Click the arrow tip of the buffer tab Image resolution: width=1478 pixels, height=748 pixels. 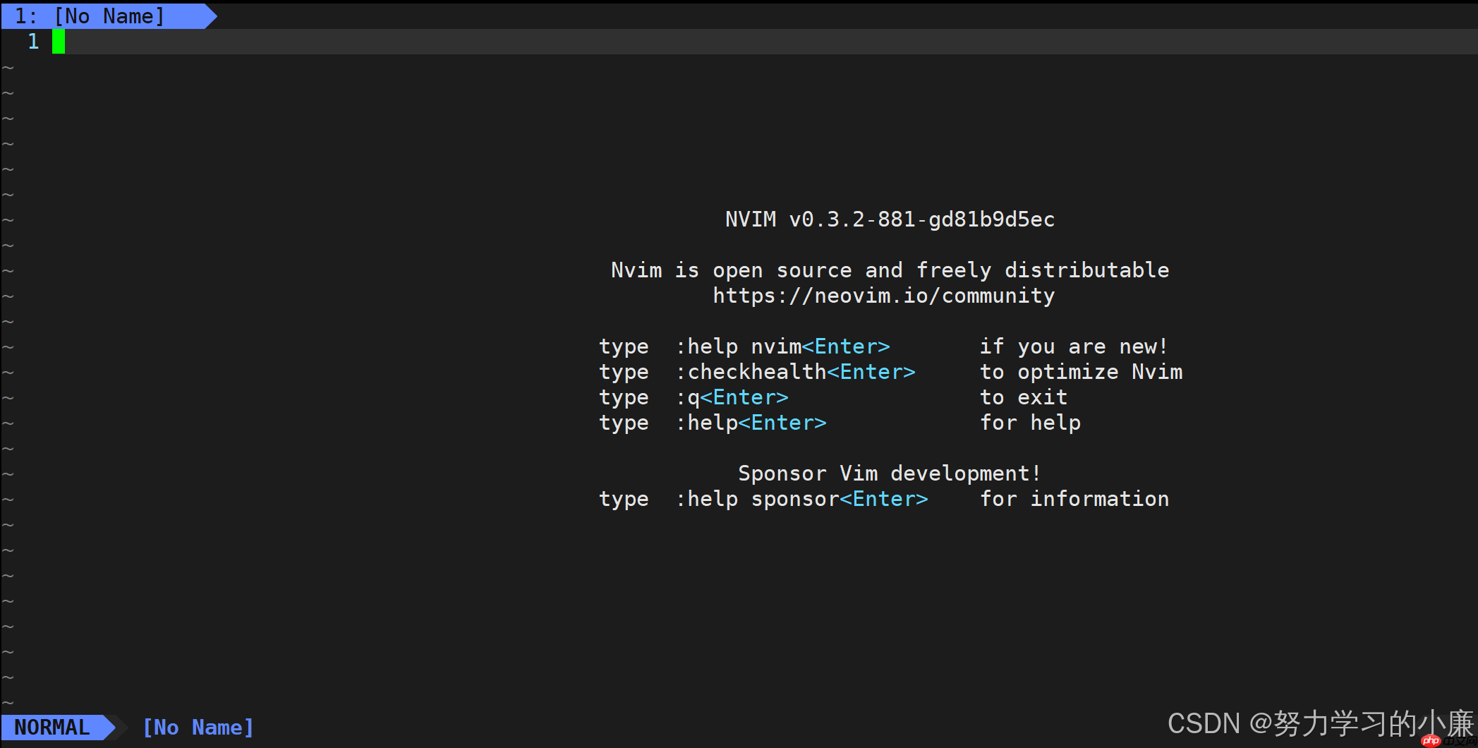210,16
